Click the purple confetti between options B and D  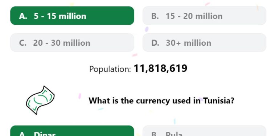pyautogui.click(x=147, y=29)
